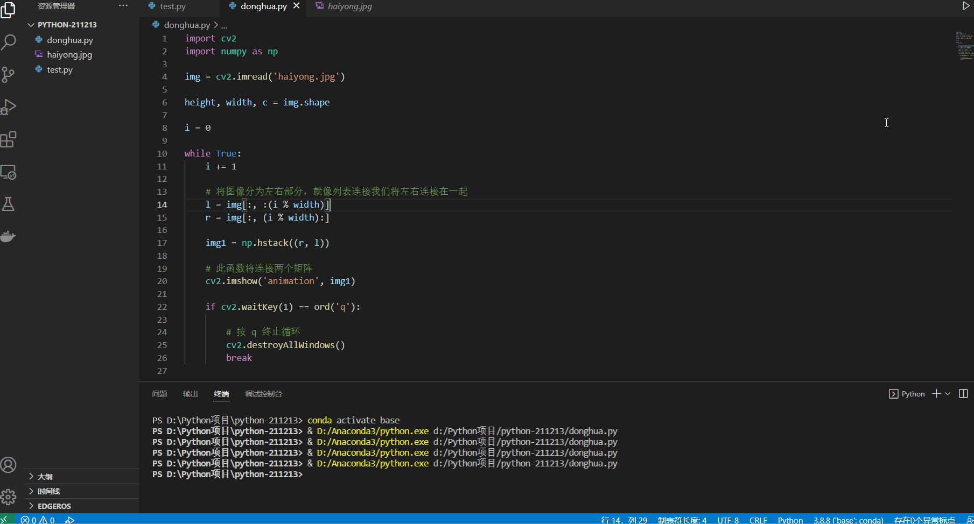
Task: Show errors and warnings count in status bar
Action: pos(38,520)
